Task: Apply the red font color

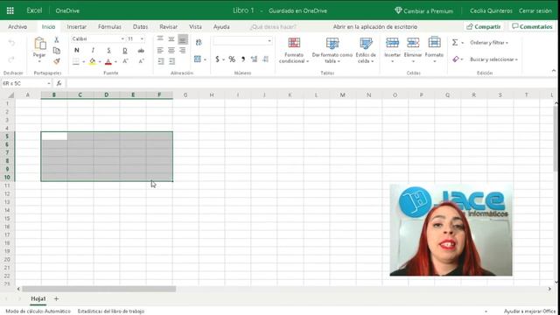Action: (x=108, y=61)
